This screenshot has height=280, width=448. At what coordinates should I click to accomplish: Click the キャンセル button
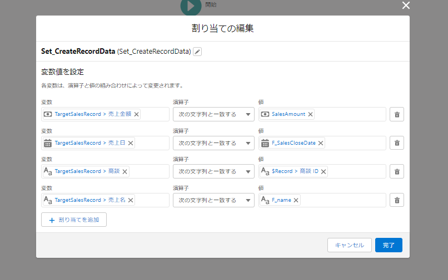350,245
